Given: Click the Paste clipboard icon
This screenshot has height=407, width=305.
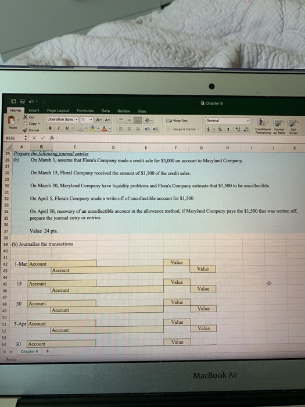Looking at the screenshot, I should [x=12, y=120].
